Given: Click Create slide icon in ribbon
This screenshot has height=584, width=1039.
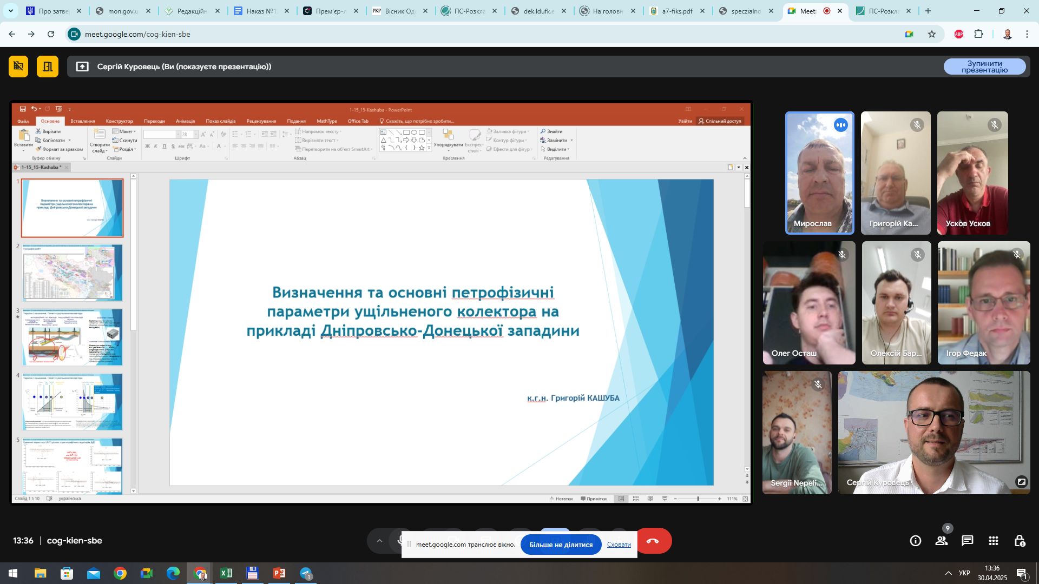Looking at the screenshot, I should 100,135.
